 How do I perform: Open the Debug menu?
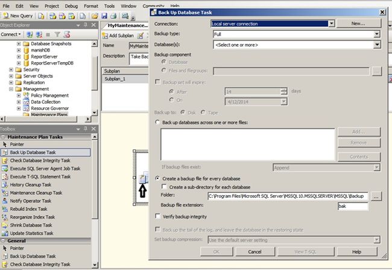point(71,6)
